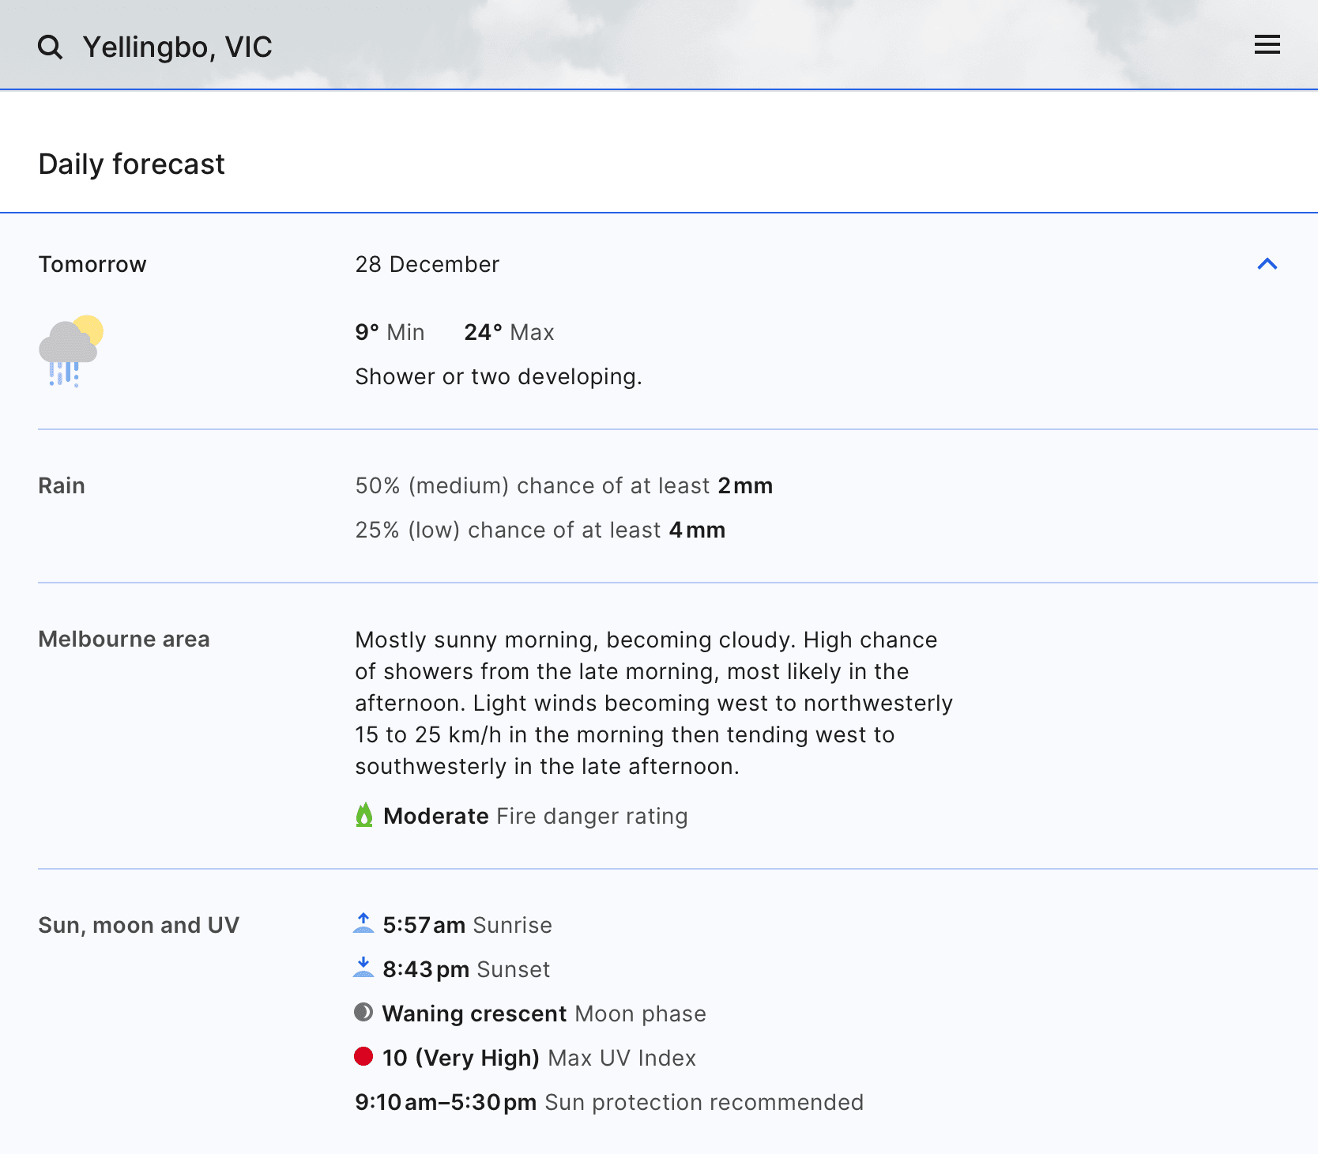Click the red UV severity marker
This screenshot has height=1155, width=1318.
363,1057
